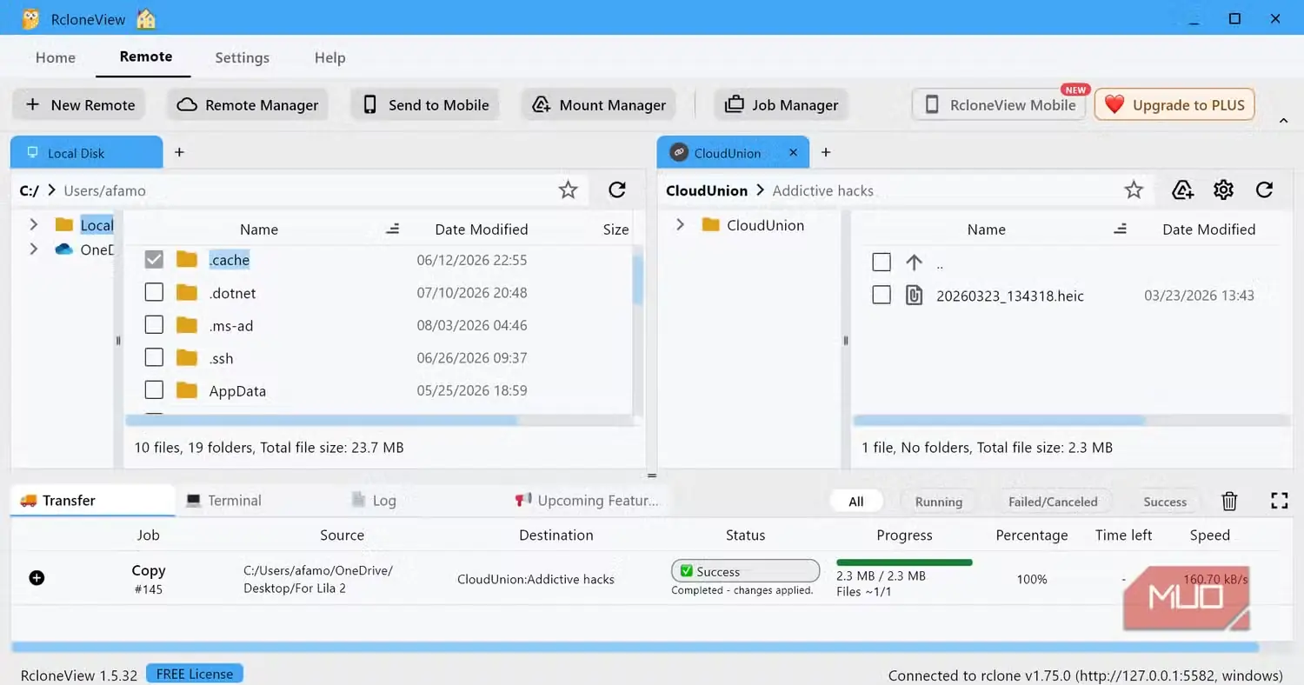This screenshot has height=685, width=1304.
Task: Expand the CloudUnion tree node
Action: 681,224
